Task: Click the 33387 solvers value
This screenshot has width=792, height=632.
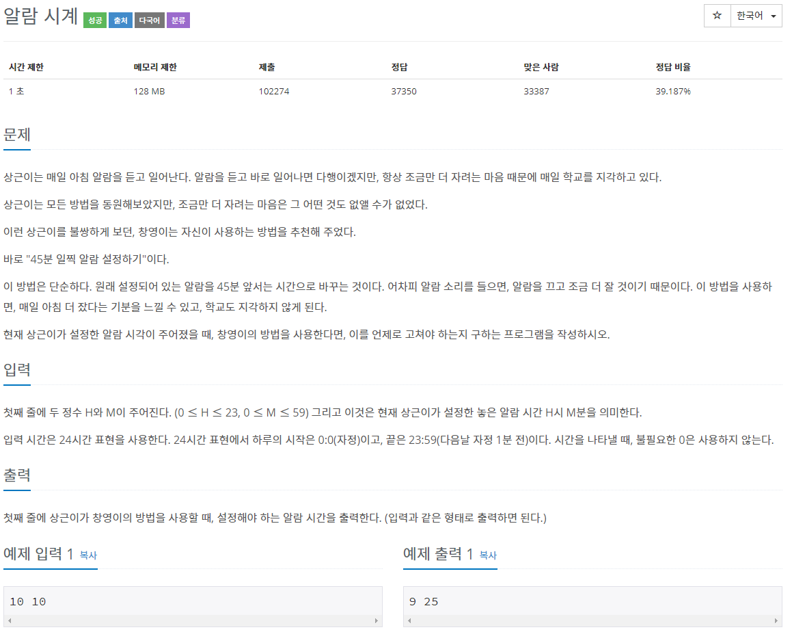Action: point(536,92)
